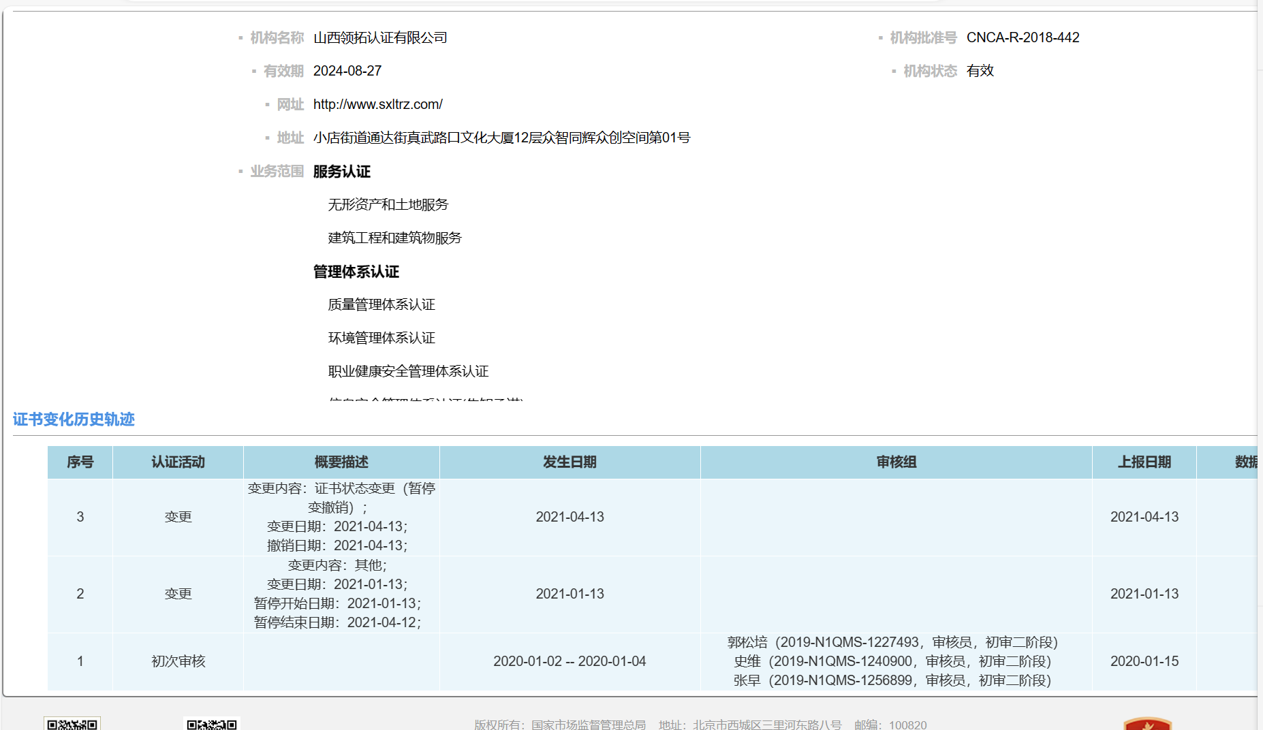
Task: Click the 服务认证 heading
Action: tap(342, 172)
